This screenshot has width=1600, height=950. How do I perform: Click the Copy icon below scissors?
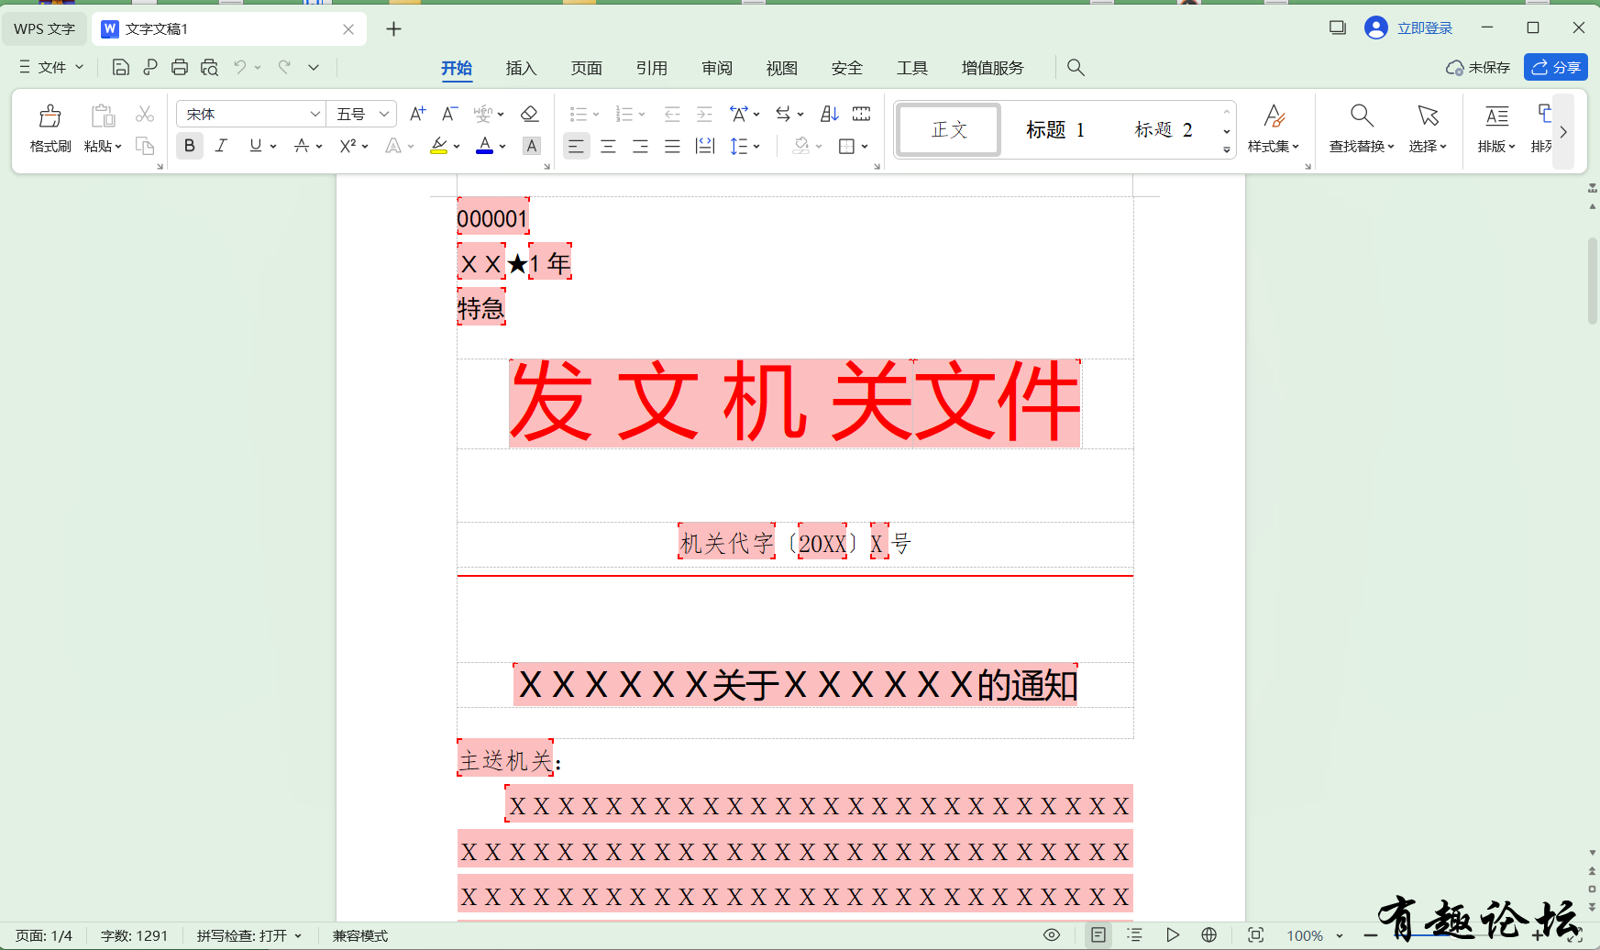click(145, 146)
